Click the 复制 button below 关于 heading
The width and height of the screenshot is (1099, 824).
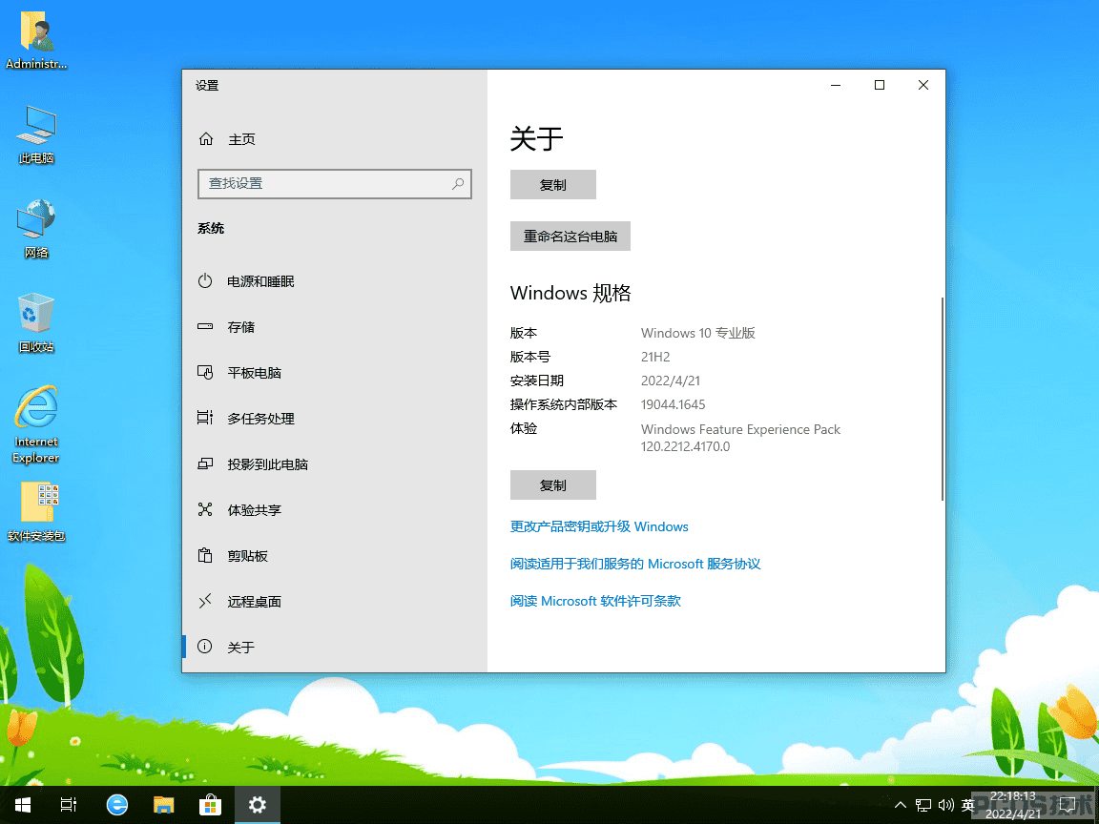[x=553, y=185]
